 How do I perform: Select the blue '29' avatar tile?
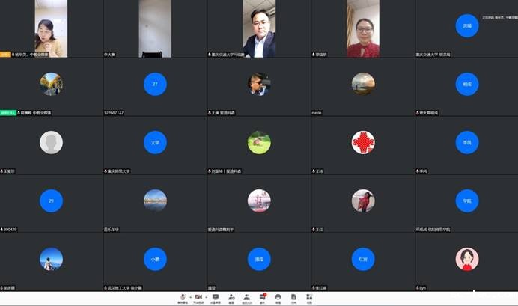pos(51,201)
